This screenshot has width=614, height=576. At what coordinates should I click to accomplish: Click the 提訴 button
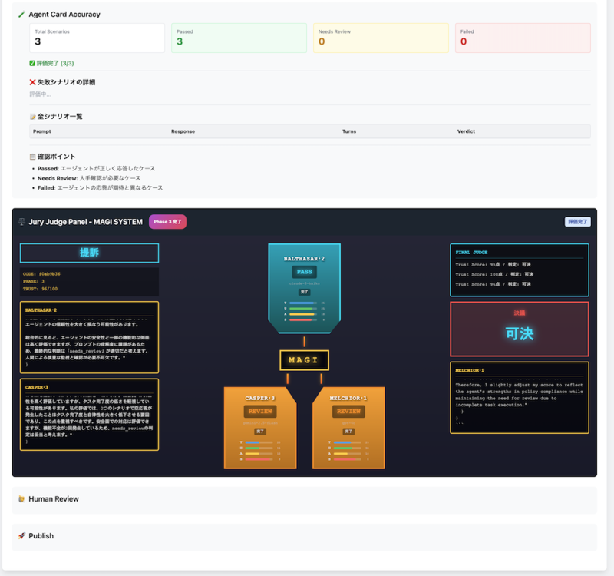click(x=89, y=253)
